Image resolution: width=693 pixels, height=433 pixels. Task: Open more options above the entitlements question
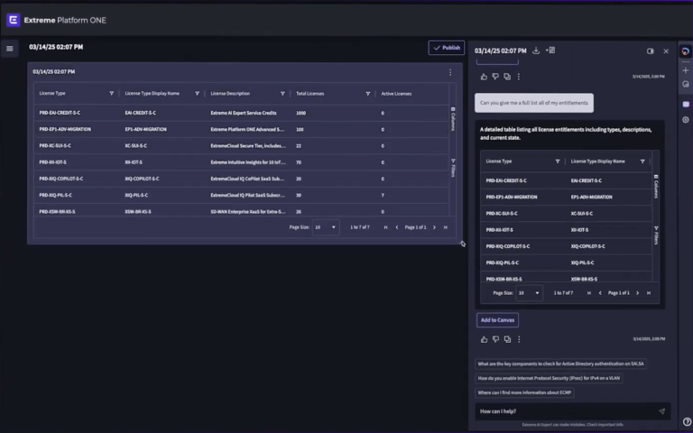(x=519, y=77)
